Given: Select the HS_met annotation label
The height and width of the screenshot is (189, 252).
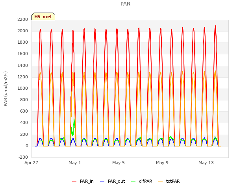Looking at the screenshot, I should tap(43, 17).
